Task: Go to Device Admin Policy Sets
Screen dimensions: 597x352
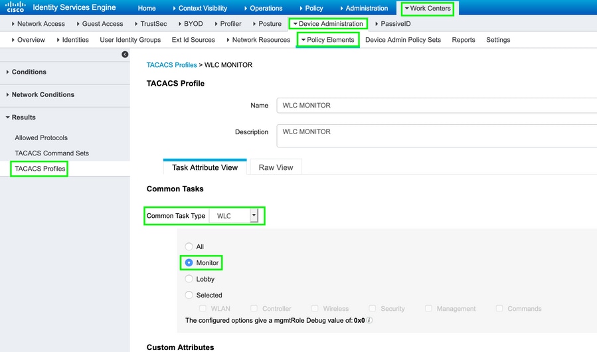Action: 403,40
